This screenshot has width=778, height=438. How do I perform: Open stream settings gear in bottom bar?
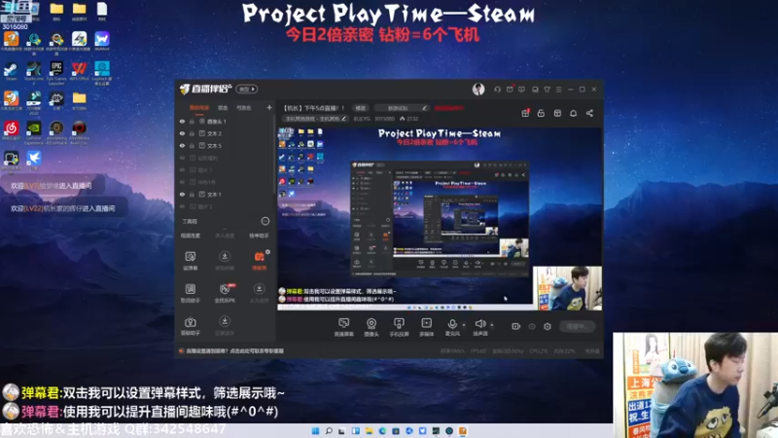coord(548,326)
